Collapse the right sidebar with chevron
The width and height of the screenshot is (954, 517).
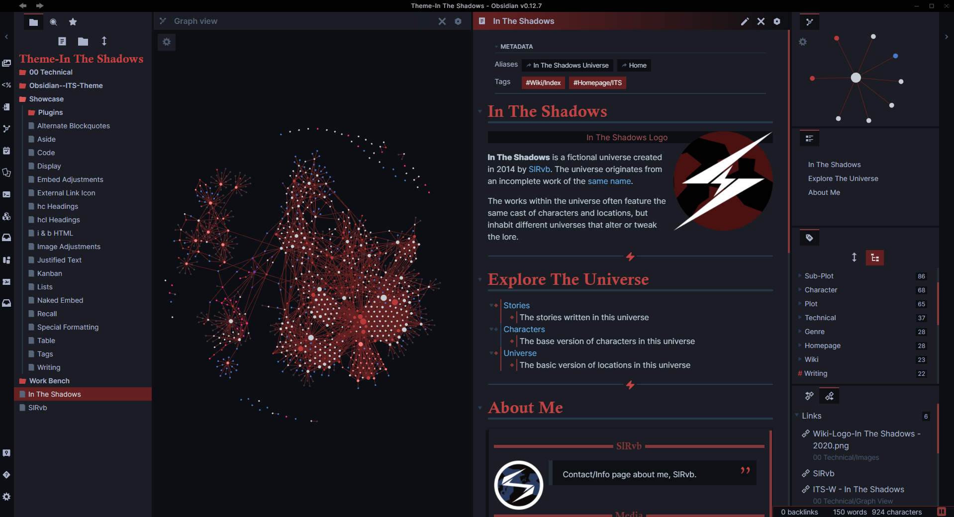(x=946, y=36)
